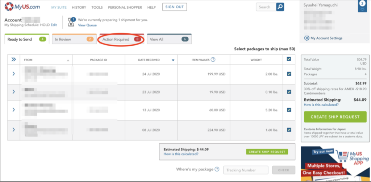Expand the notification badge showing 3
The height and width of the screenshot is (182, 371).
coord(362,6)
